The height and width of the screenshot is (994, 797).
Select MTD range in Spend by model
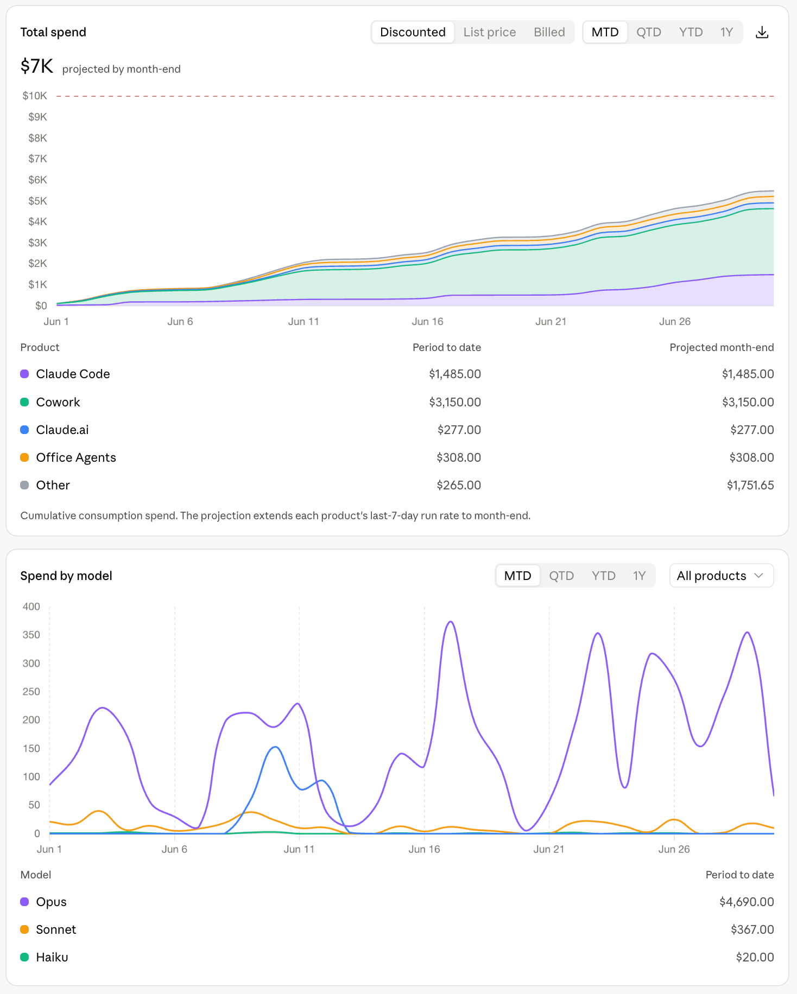[x=517, y=576]
